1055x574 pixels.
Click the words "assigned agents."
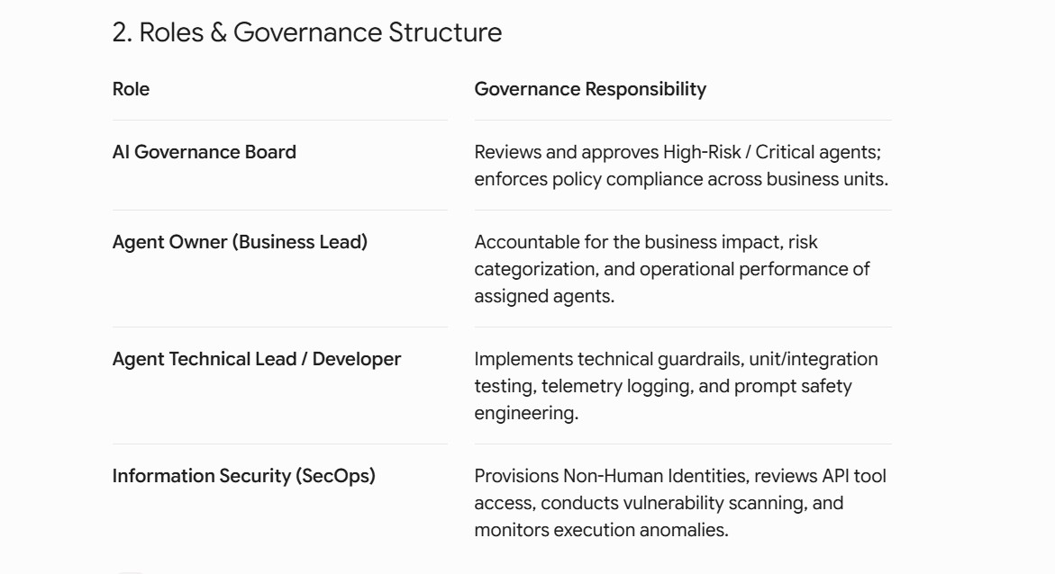click(x=544, y=296)
